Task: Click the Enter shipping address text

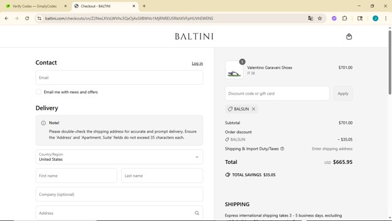Action: tap(332, 149)
